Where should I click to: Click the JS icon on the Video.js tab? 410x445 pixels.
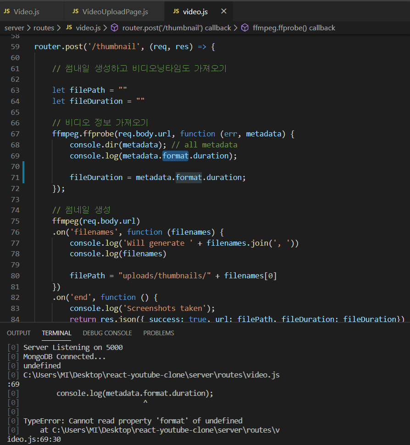[7, 11]
